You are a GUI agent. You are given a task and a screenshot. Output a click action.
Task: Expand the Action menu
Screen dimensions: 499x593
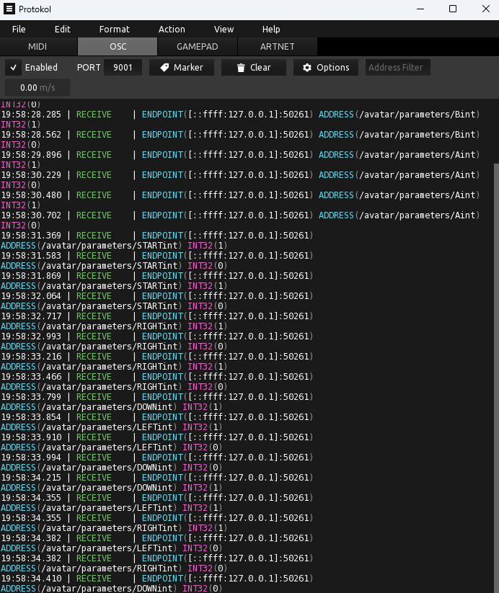click(x=172, y=29)
